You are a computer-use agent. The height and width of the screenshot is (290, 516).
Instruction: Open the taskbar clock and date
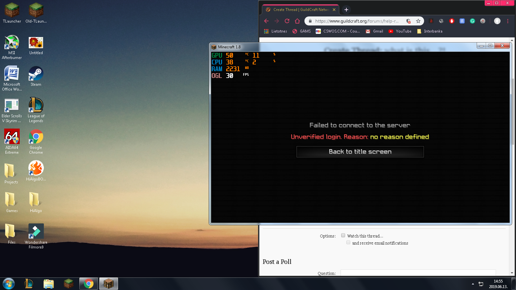coord(498,284)
